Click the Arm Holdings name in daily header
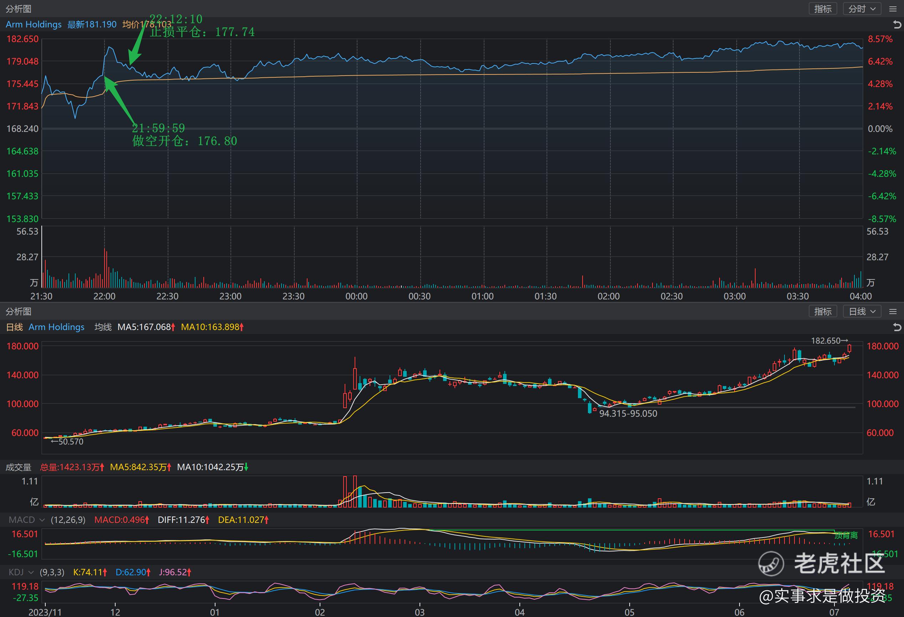The image size is (904, 617). coord(56,327)
